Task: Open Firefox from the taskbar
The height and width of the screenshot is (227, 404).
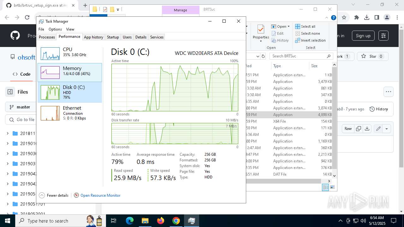Action: click(161, 221)
